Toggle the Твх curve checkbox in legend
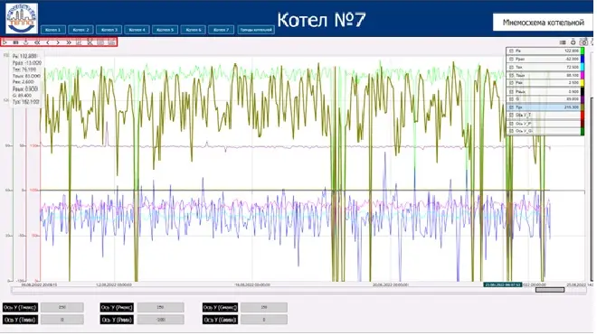 coord(511,67)
